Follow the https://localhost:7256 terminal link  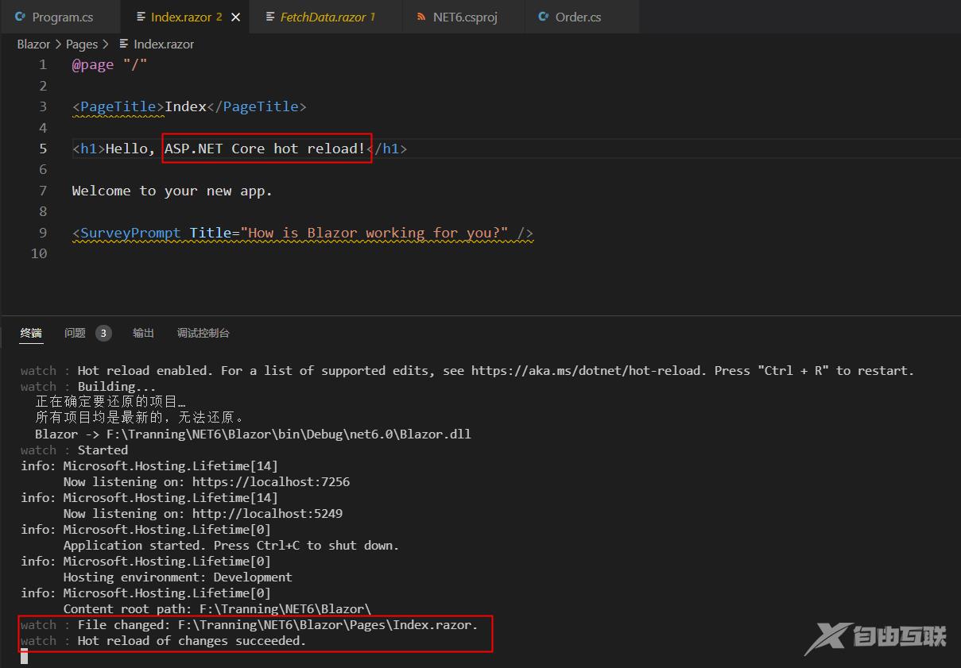pyautogui.click(x=273, y=482)
